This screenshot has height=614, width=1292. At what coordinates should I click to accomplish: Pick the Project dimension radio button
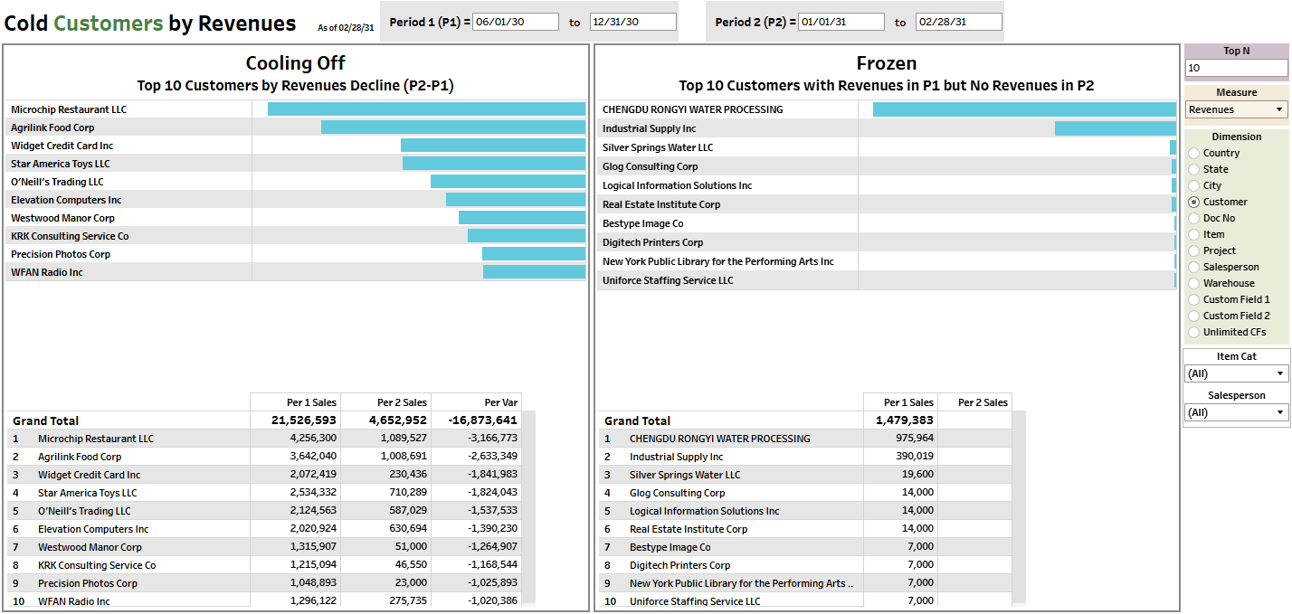point(1194,251)
